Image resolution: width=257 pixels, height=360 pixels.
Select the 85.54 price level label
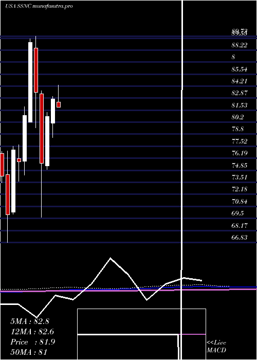coord(240,69)
